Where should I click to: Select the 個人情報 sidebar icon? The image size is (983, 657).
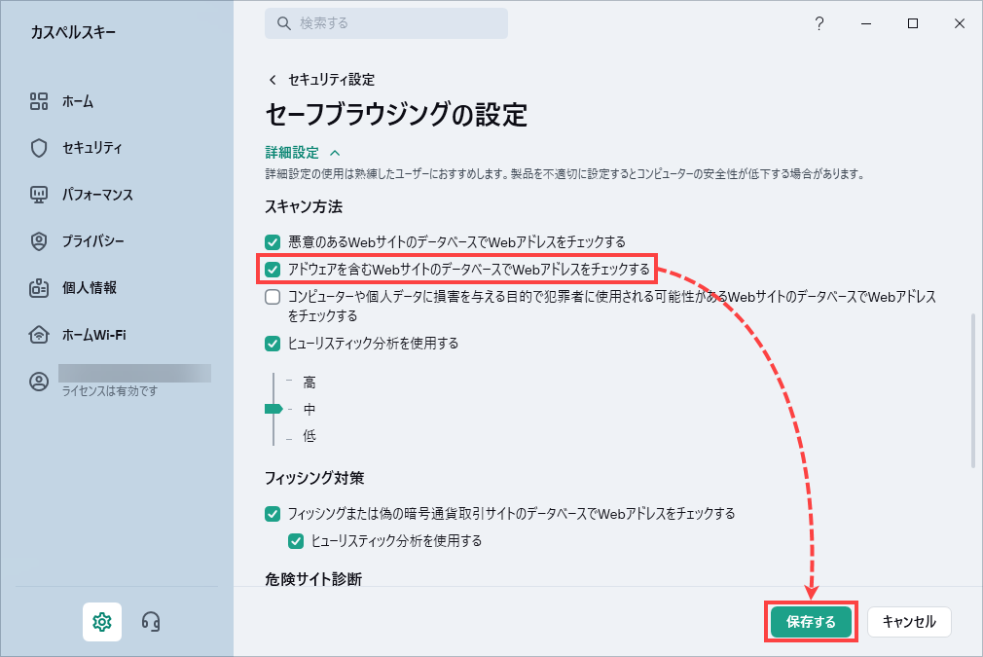coord(39,288)
